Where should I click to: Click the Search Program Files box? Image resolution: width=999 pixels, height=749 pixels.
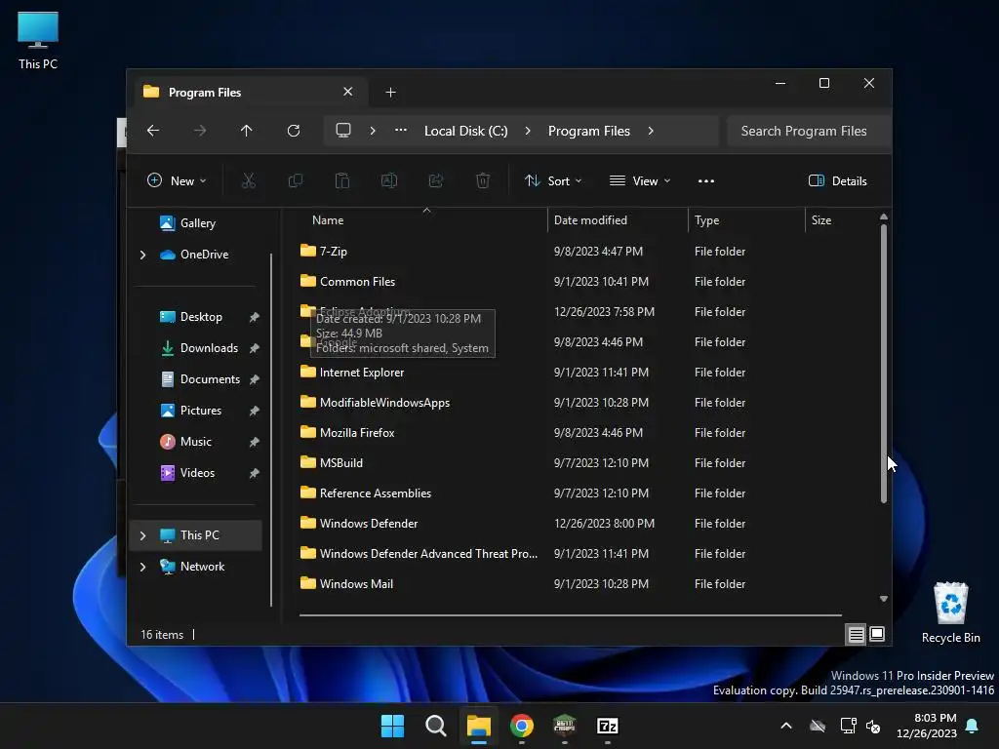point(808,131)
